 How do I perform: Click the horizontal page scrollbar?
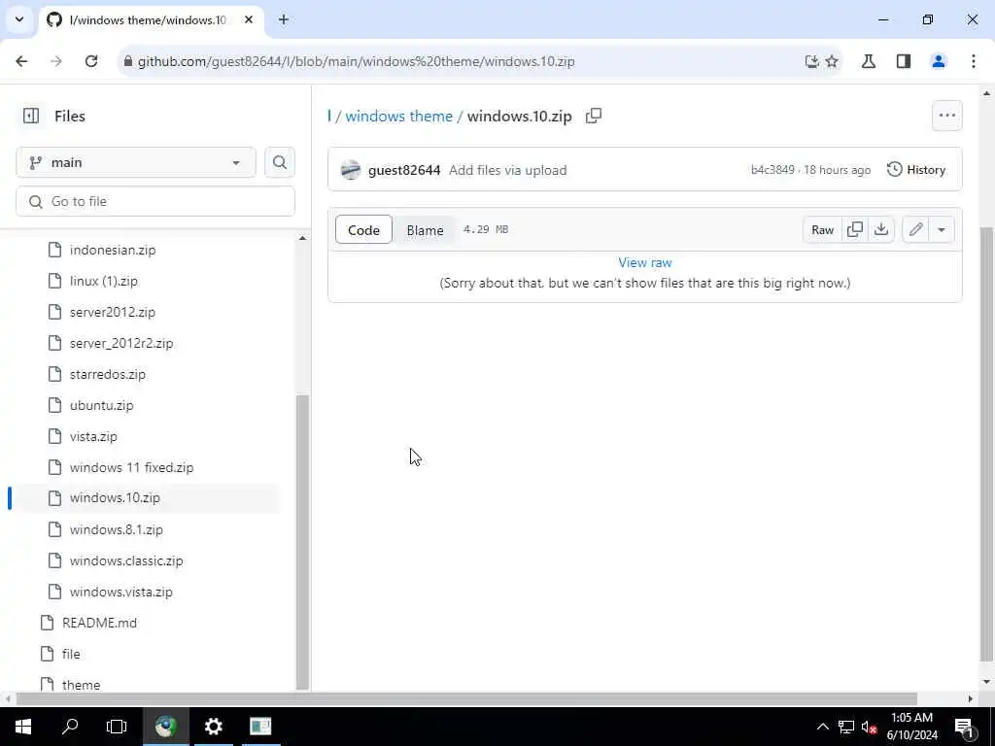(466, 698)
